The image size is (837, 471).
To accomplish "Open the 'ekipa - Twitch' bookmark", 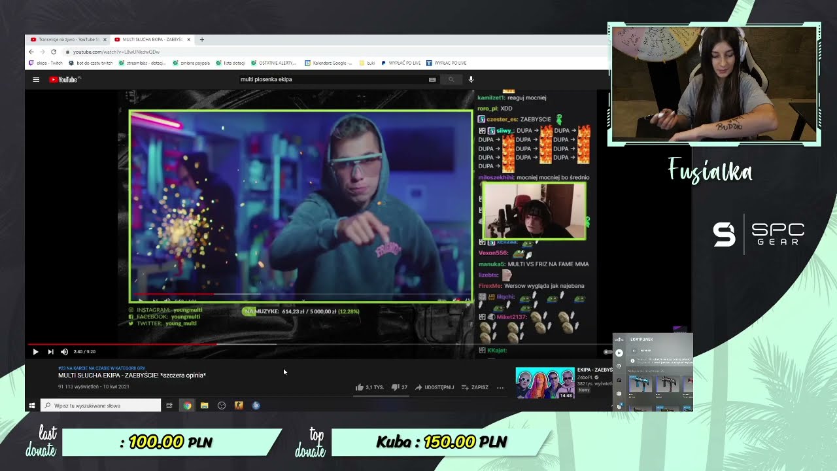I will pos(46,63).
